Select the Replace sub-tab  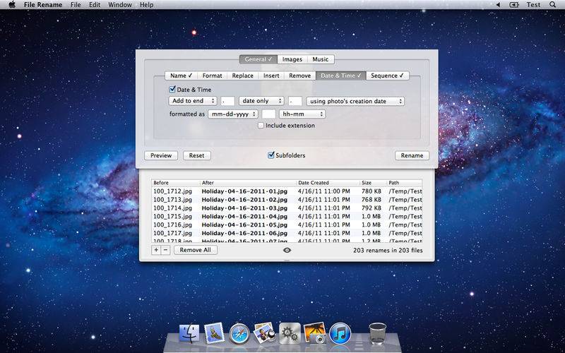point(242,76)
